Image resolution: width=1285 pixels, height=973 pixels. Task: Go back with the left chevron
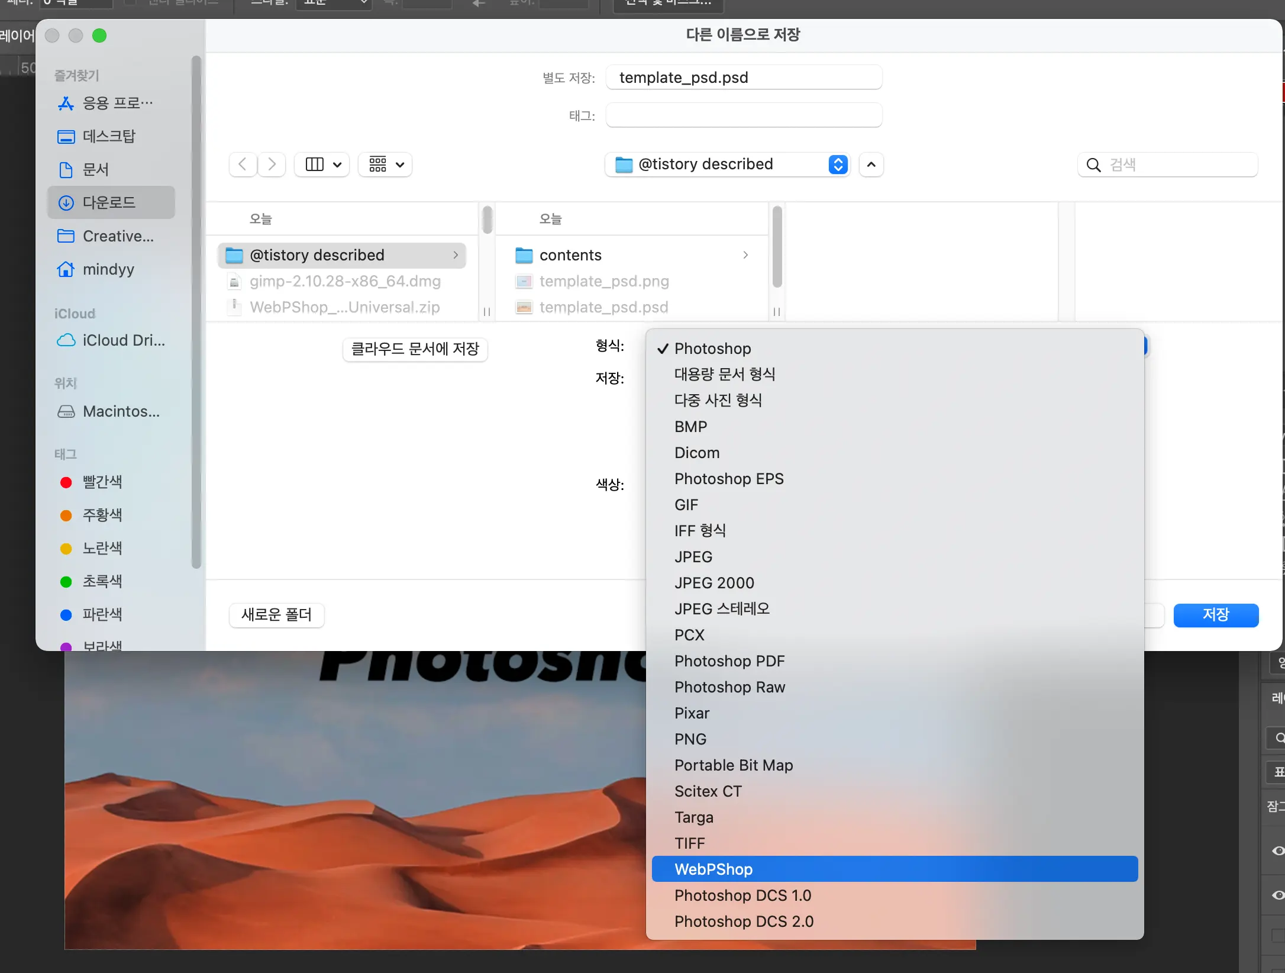[x=243, y=164]
